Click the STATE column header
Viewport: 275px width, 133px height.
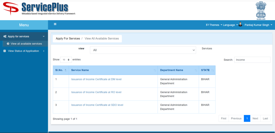[207, 70]
